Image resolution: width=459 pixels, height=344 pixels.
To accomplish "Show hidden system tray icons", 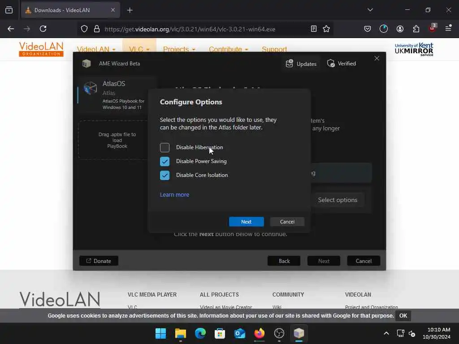I will coord(386,333).
